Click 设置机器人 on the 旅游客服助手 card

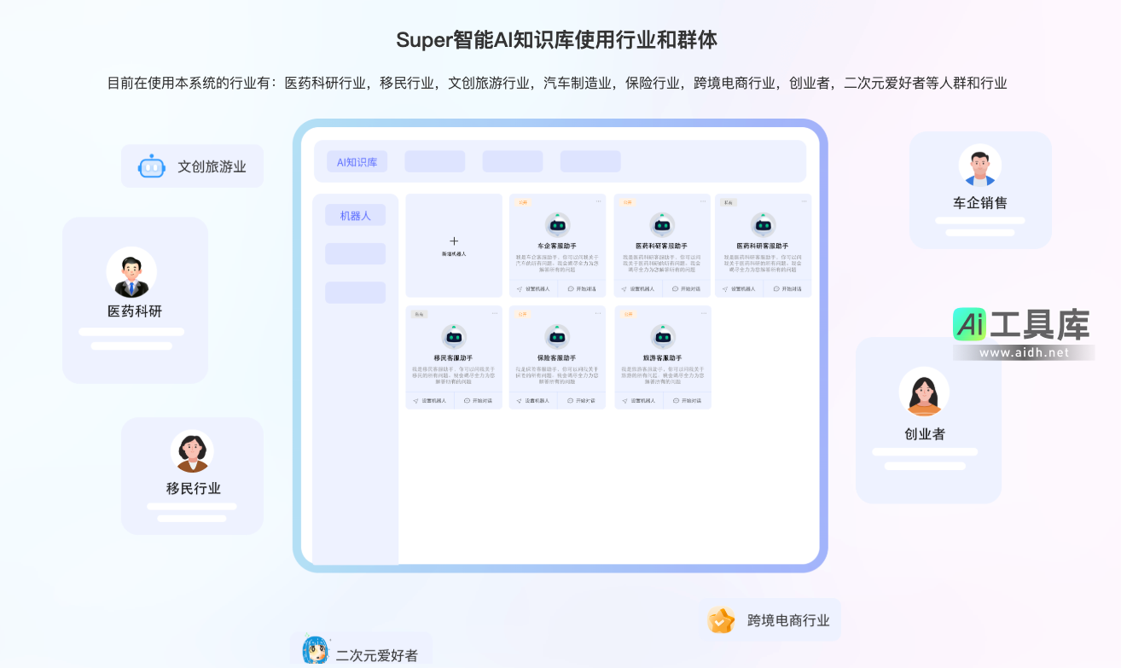click(638, 400)
